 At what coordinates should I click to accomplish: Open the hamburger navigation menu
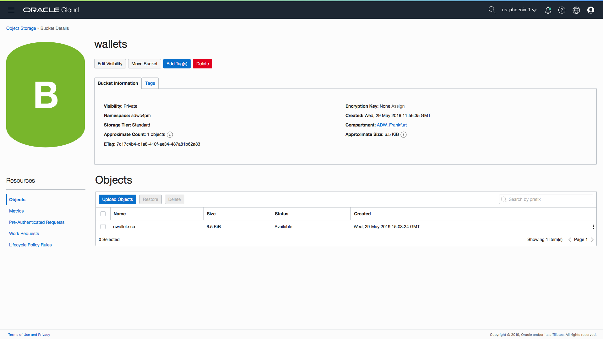11,10
